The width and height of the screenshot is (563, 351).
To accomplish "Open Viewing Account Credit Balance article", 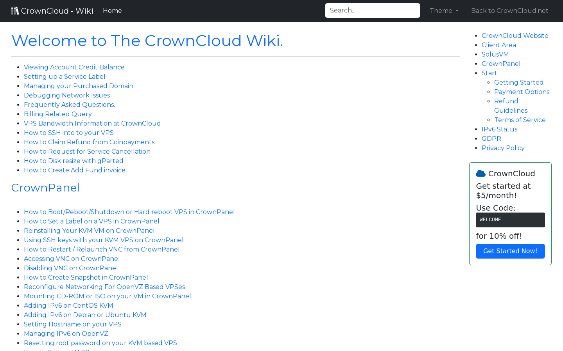I will point(74,67).
